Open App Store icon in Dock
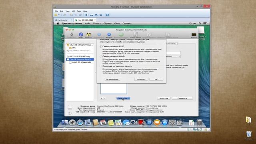The width and height of the screenshot is (256, 144). pyautogui.click(x=164, y=122)
